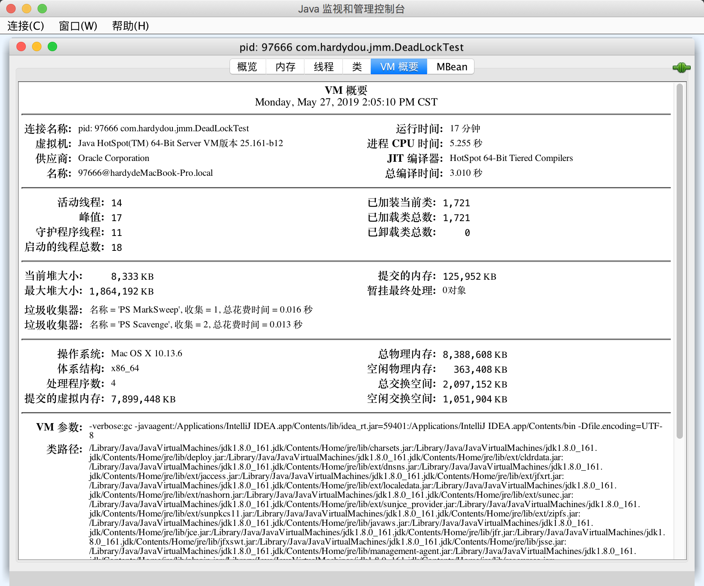704x586 pixels.
Task: Minimize the pid 97666 internal window
Action: click(37, 47)
